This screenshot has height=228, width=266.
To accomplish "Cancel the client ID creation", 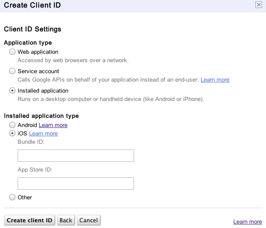I will [x=89, y=220].
